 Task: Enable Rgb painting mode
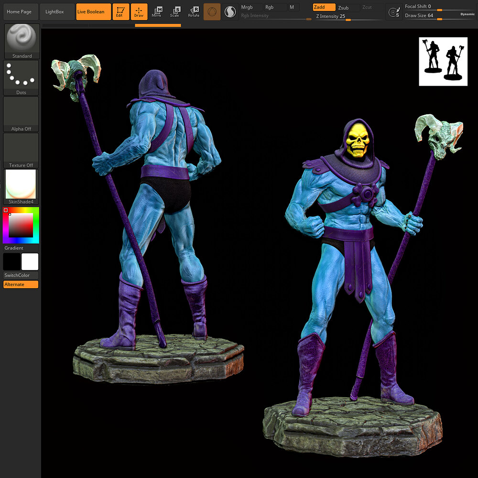click(x=275, y=7)
